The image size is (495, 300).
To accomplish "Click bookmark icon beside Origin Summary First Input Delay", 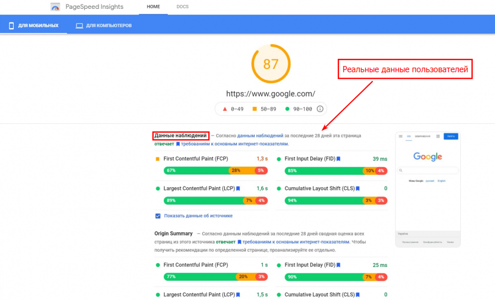I will (338, 265).
